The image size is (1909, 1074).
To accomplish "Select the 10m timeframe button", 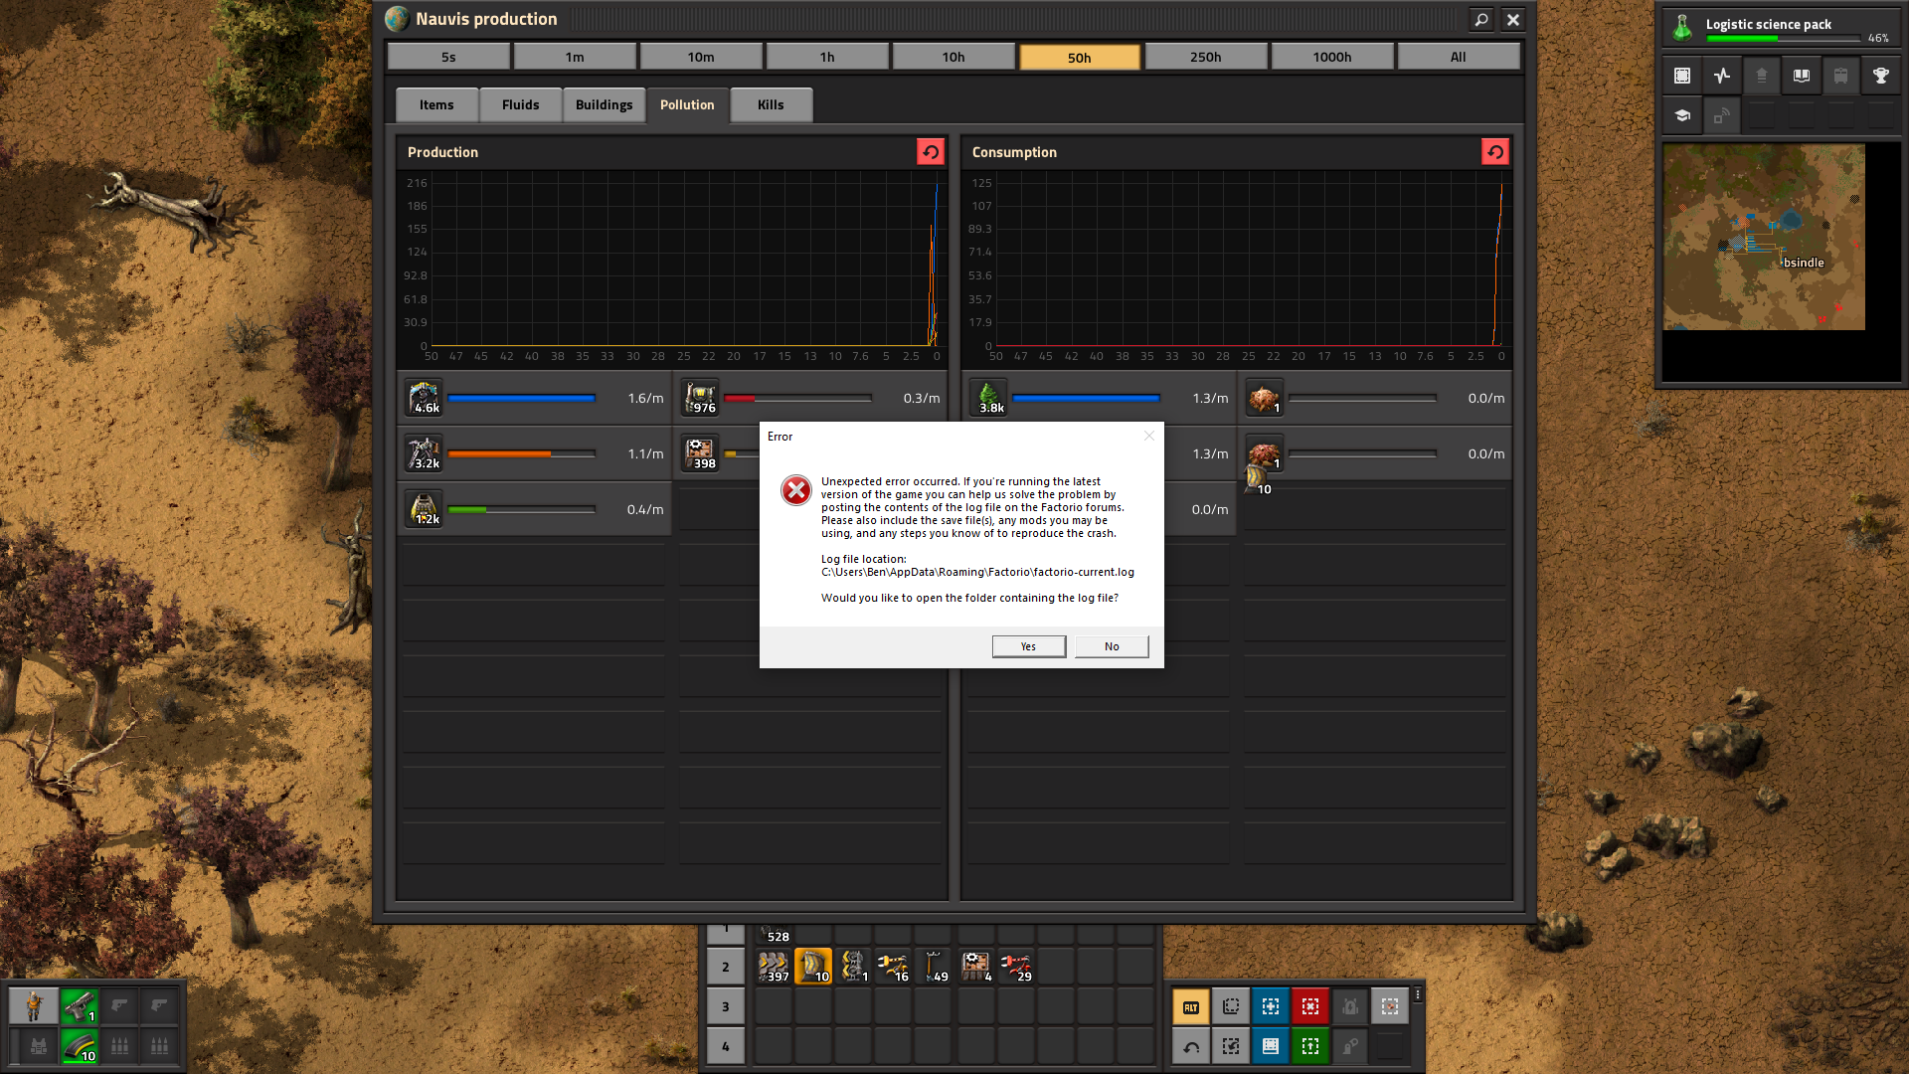I will [x=701, y=57].
